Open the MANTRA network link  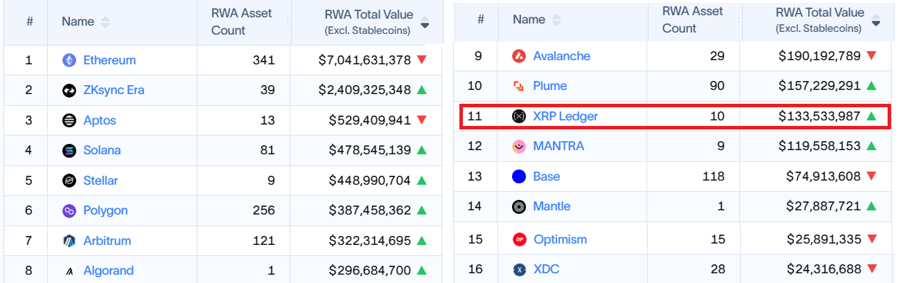click(x=558, y=146)
